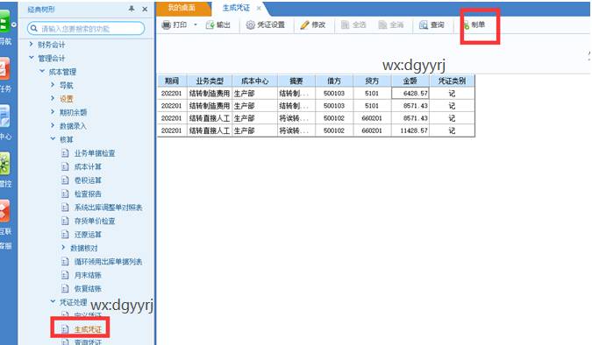Viewport: 592px width, 345px height.
Task: Open 生成凭证 in the tree
Action: [x=88, y=329]
